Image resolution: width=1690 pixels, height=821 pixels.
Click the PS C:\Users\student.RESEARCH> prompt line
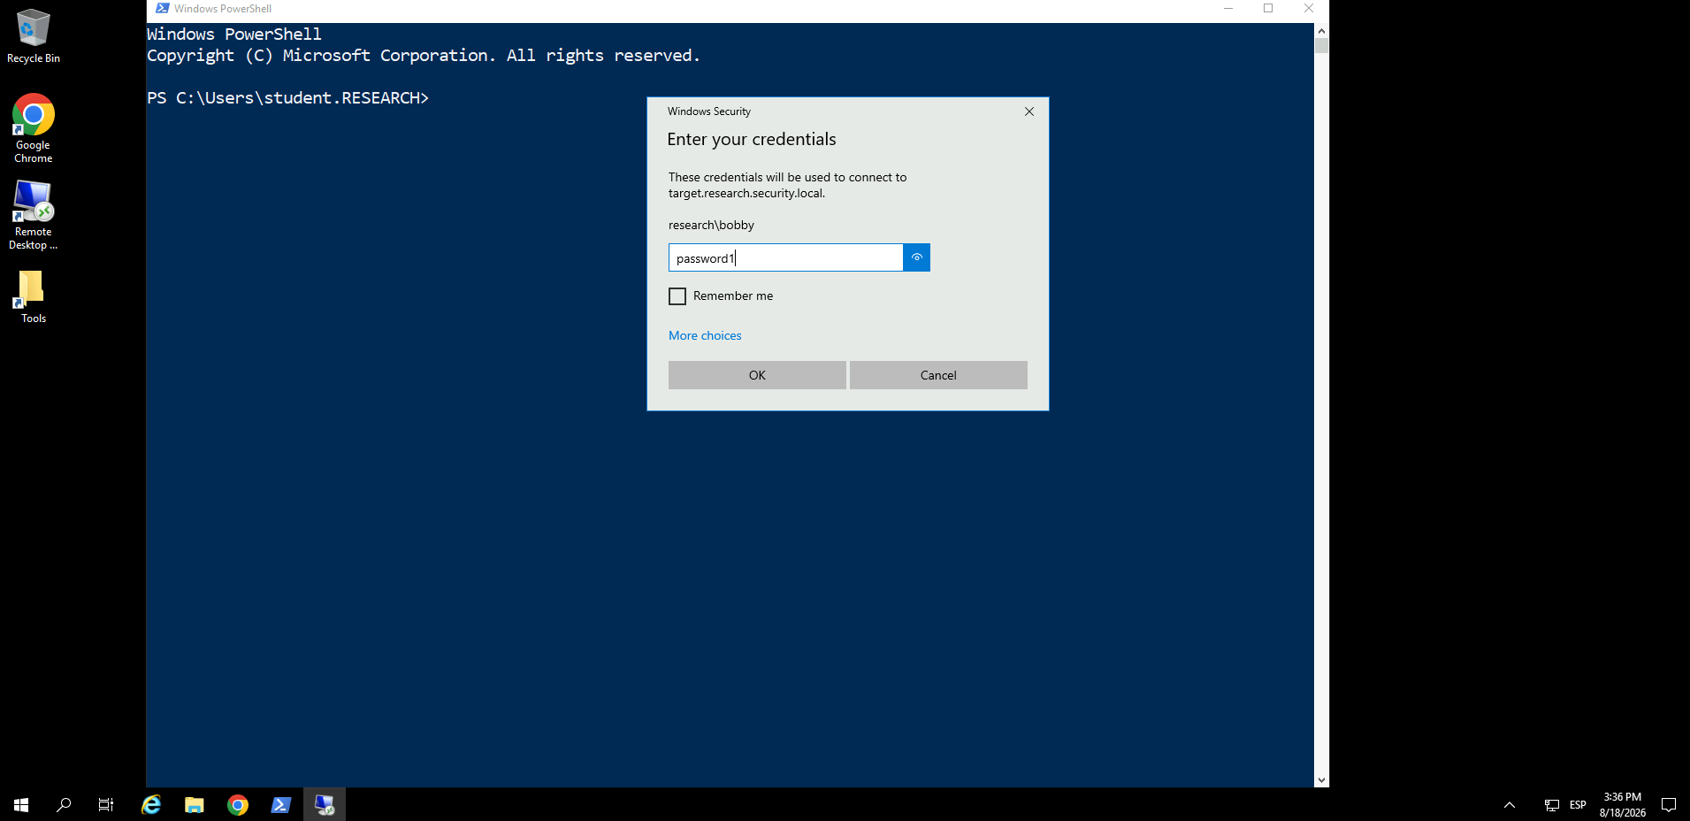(288, 98)
